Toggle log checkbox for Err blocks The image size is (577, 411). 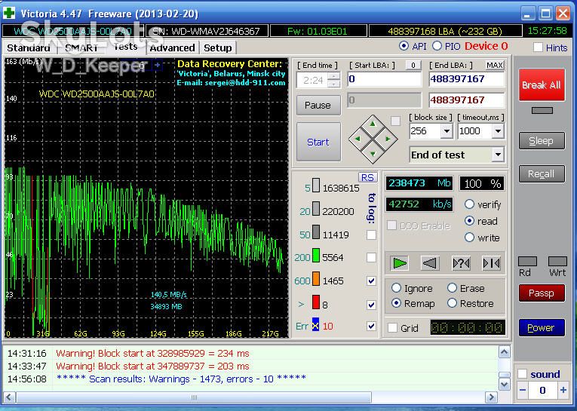pyautogui.click(x=372, y=326)
